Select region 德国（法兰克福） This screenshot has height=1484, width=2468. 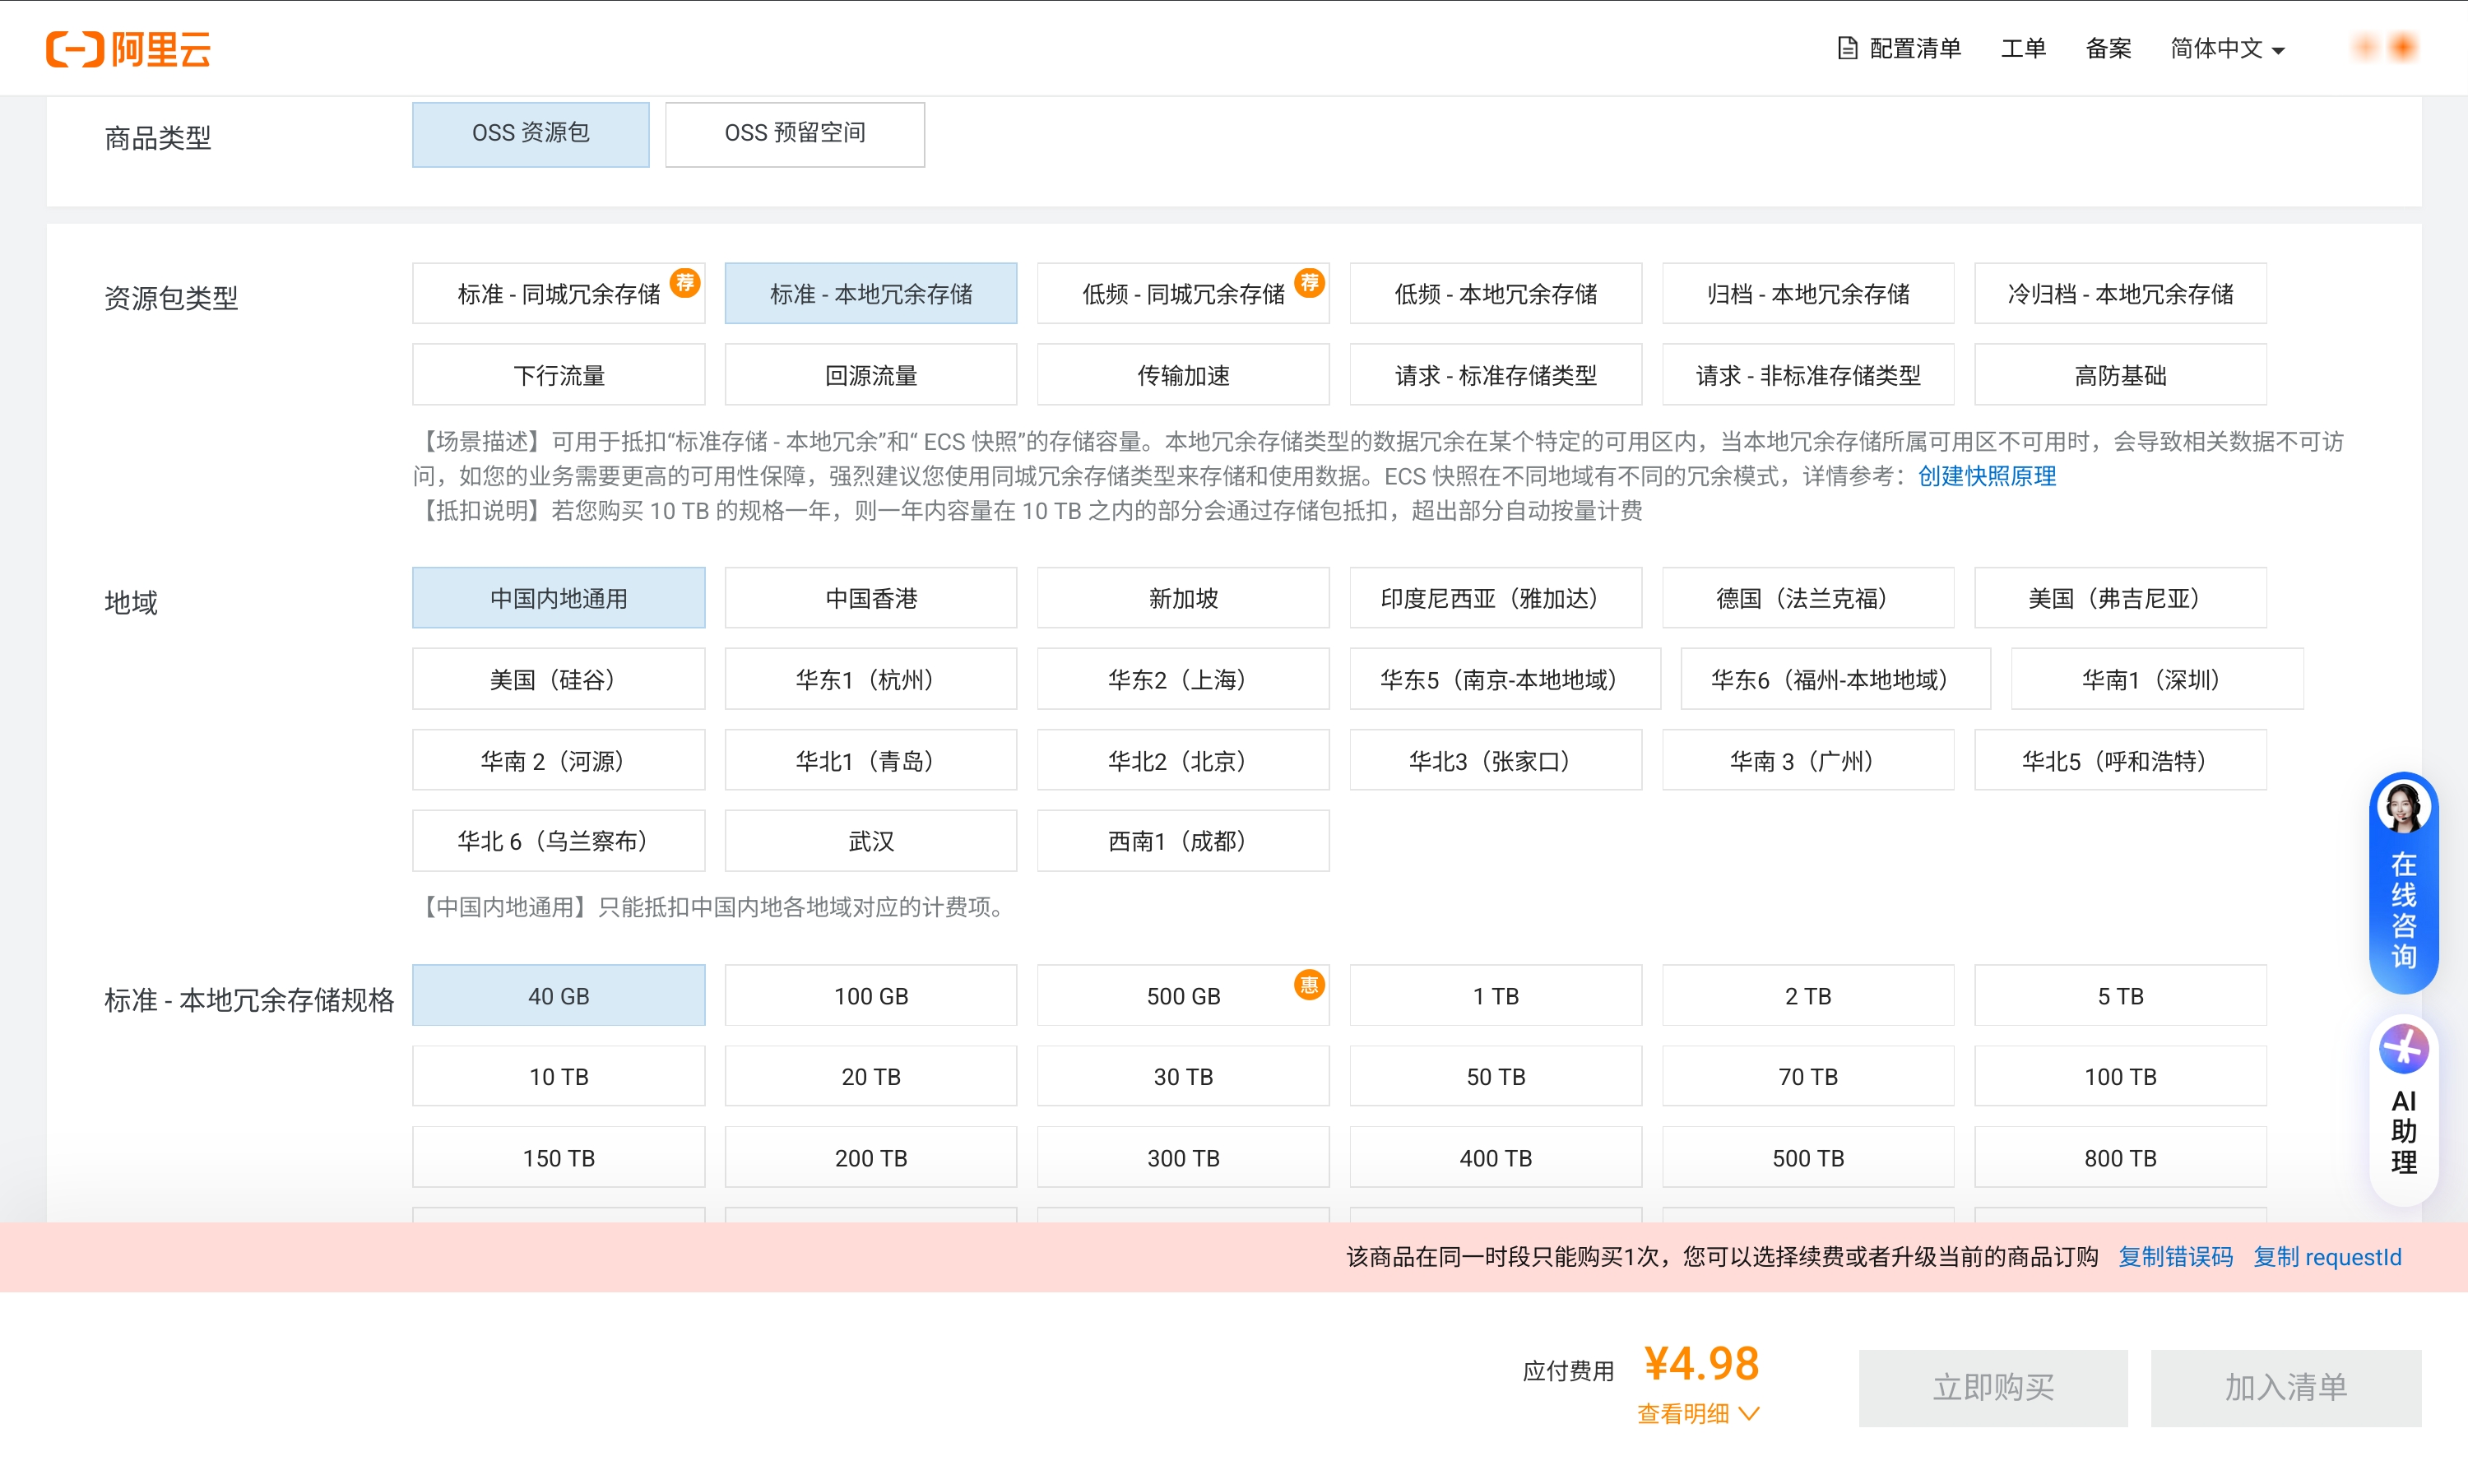pyautogui.click(x=1808, y=598)
